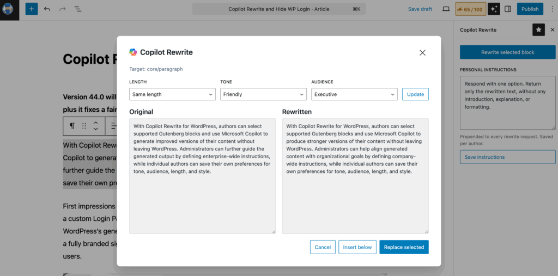Click inside the Rewritten text area
The image size is (558, 276).
click(355, 176)
